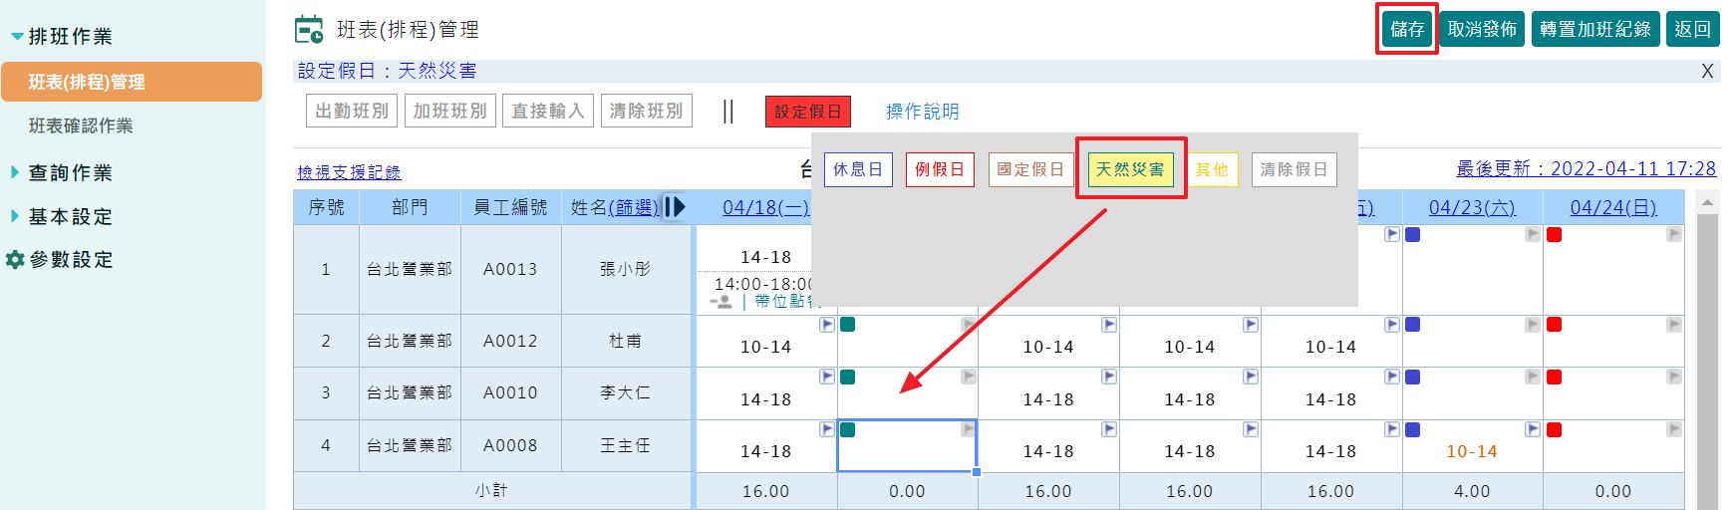Click the gray flag in 杜甫's 04/23(六) cell
The height and width of the screenshot is (510, 1736).
click(1533, 325)
